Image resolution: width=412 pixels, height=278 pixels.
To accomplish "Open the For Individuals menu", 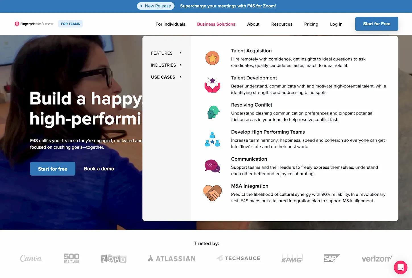I will pos(170,24).
